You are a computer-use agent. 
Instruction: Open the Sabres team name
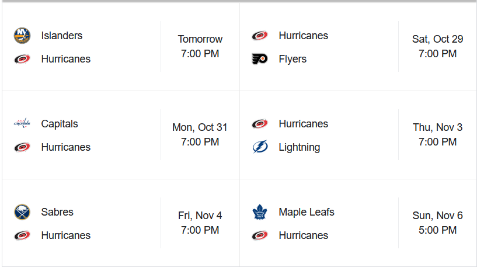(57, 212)
